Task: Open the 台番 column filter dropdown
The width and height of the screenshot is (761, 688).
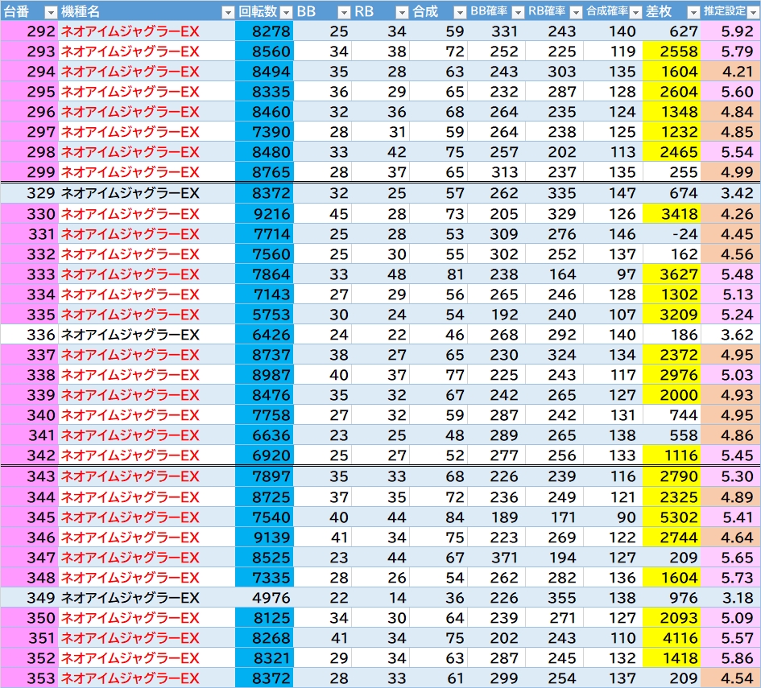Action: click(51, 12)
